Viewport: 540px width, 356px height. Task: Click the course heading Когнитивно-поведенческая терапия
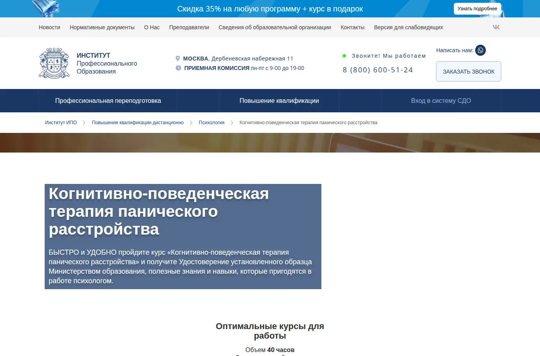[x=159, y=212]
